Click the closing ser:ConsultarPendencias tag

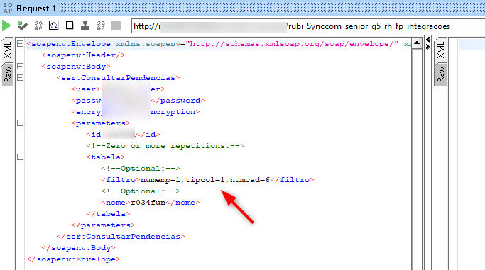tap(121, 237)
